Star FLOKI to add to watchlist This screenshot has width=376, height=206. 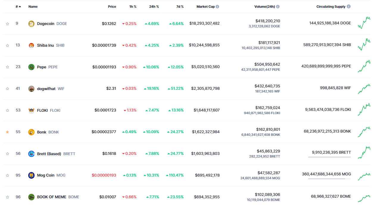click(7, 110)
